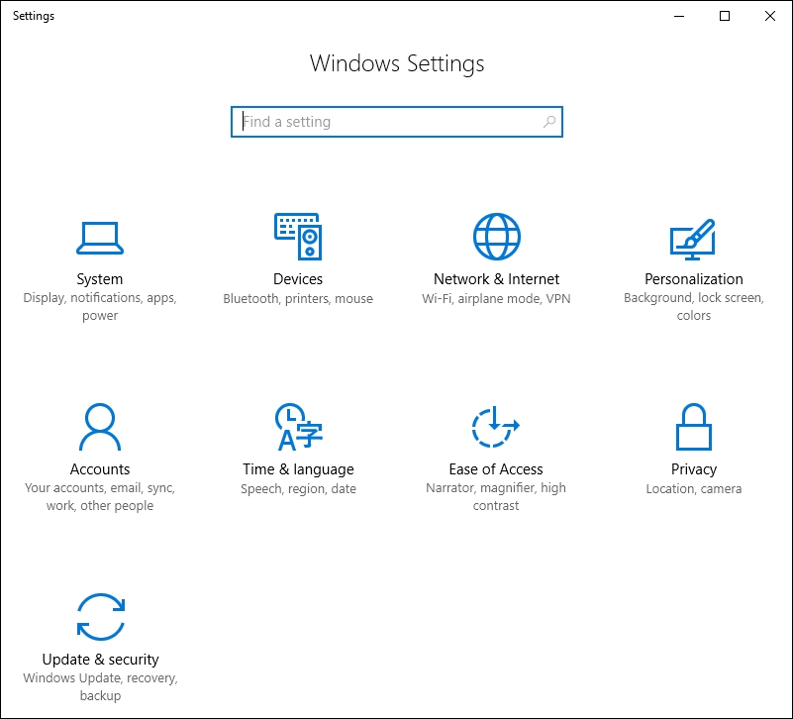Select the 'Privacy' title text

point(694,469)
